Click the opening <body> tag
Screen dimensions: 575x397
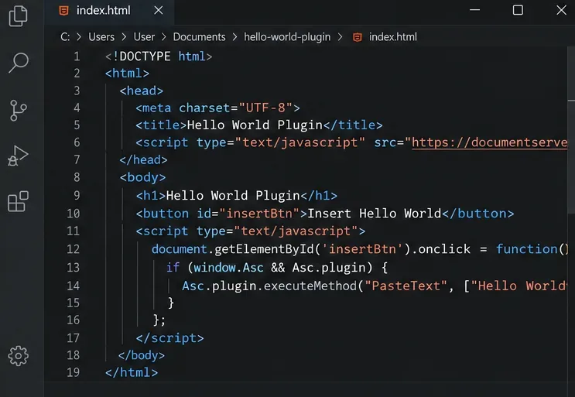tap(142, 177)
